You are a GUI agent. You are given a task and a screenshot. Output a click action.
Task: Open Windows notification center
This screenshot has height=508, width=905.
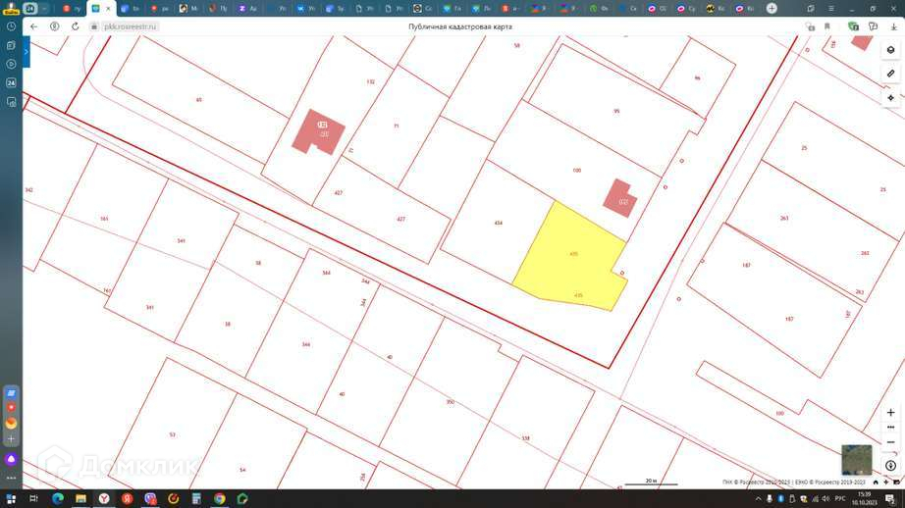point(890,499)
